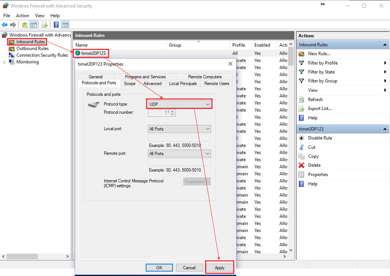390x276 pixels.
Task: Switch to the Programs and Services tab
Action: [145, 77]
